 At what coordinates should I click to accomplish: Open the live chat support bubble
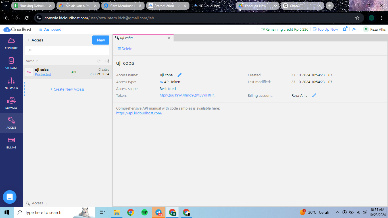[x=10, y=197]
